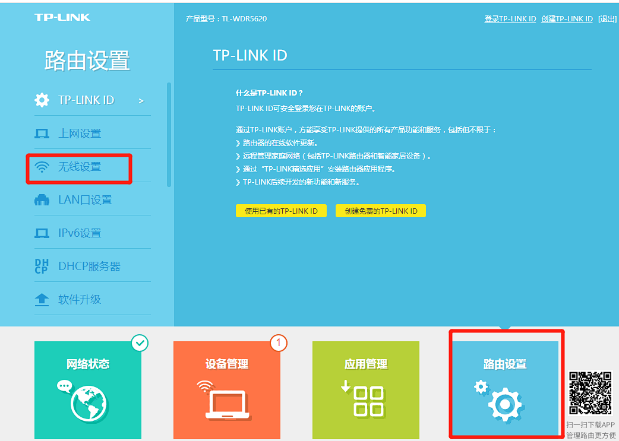619x441 pixels.
Task: Click the laptop icon beside IPv6设置
Action: (42, 233)
